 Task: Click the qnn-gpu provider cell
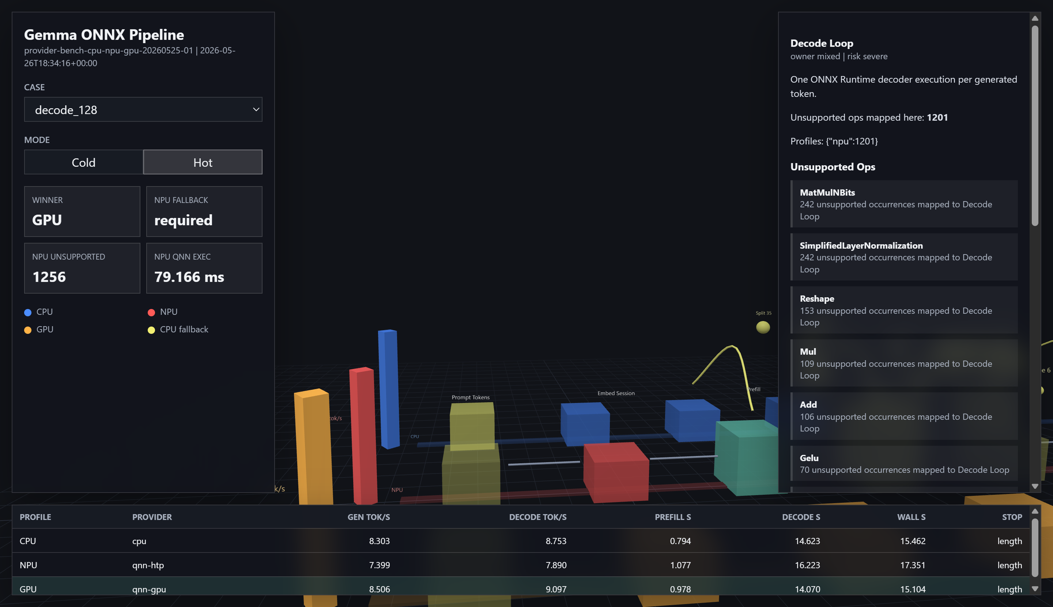pos(149,589)
